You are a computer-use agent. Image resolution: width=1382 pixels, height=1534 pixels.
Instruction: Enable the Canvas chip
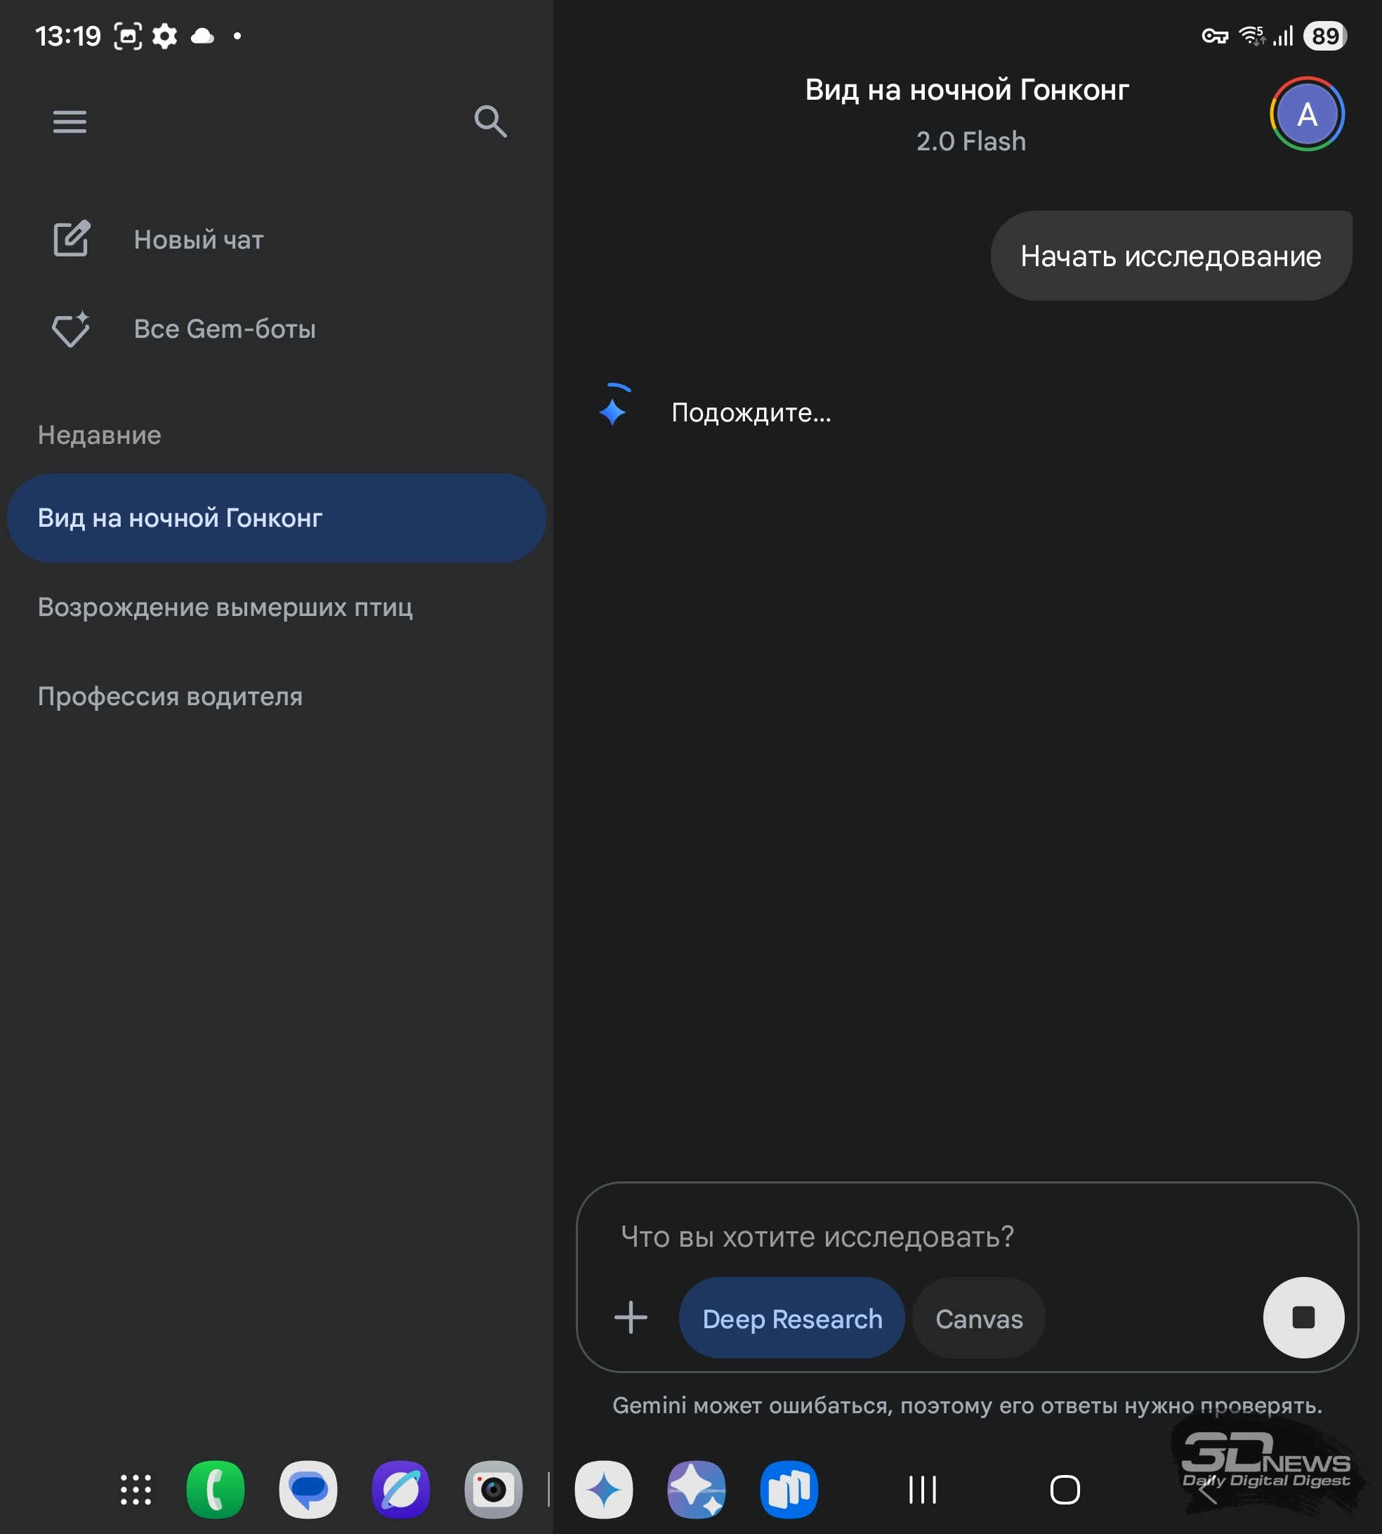pyautogui.click(x=979, y=1318)
